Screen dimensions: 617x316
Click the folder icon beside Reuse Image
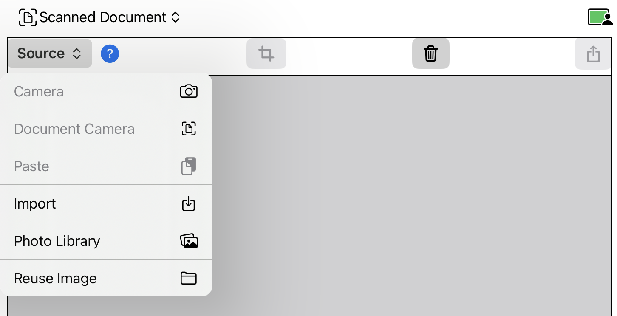tap(189, 278)
